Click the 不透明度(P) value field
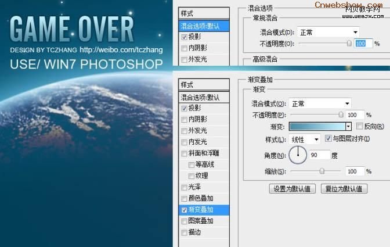 tap(355, 115)
